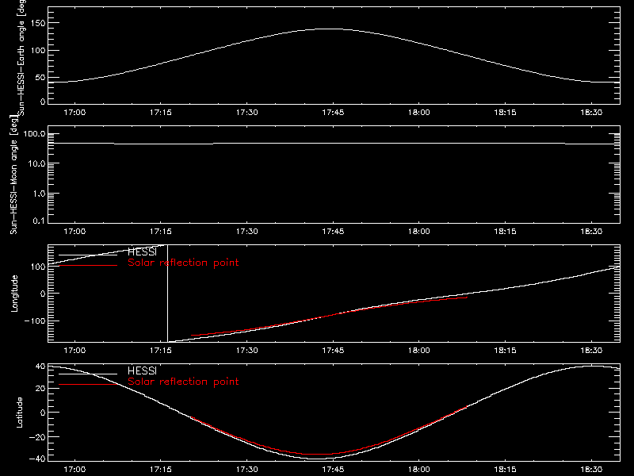Click the 1.0 tick on Moon angle axis
Image resolution: width=634 pixels, height=476 pixels.
pos(39,194)
